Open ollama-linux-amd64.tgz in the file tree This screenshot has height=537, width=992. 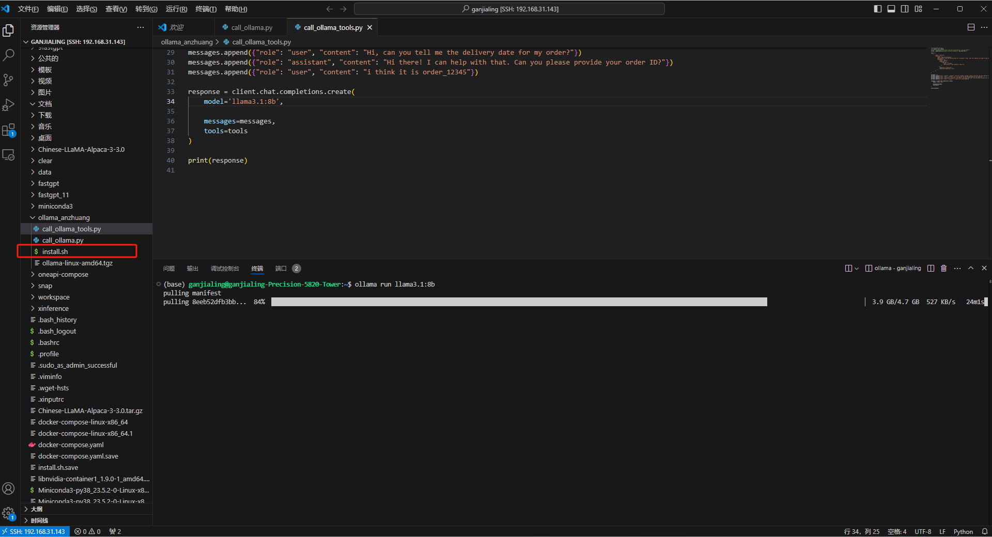click(x=86, y=263)
